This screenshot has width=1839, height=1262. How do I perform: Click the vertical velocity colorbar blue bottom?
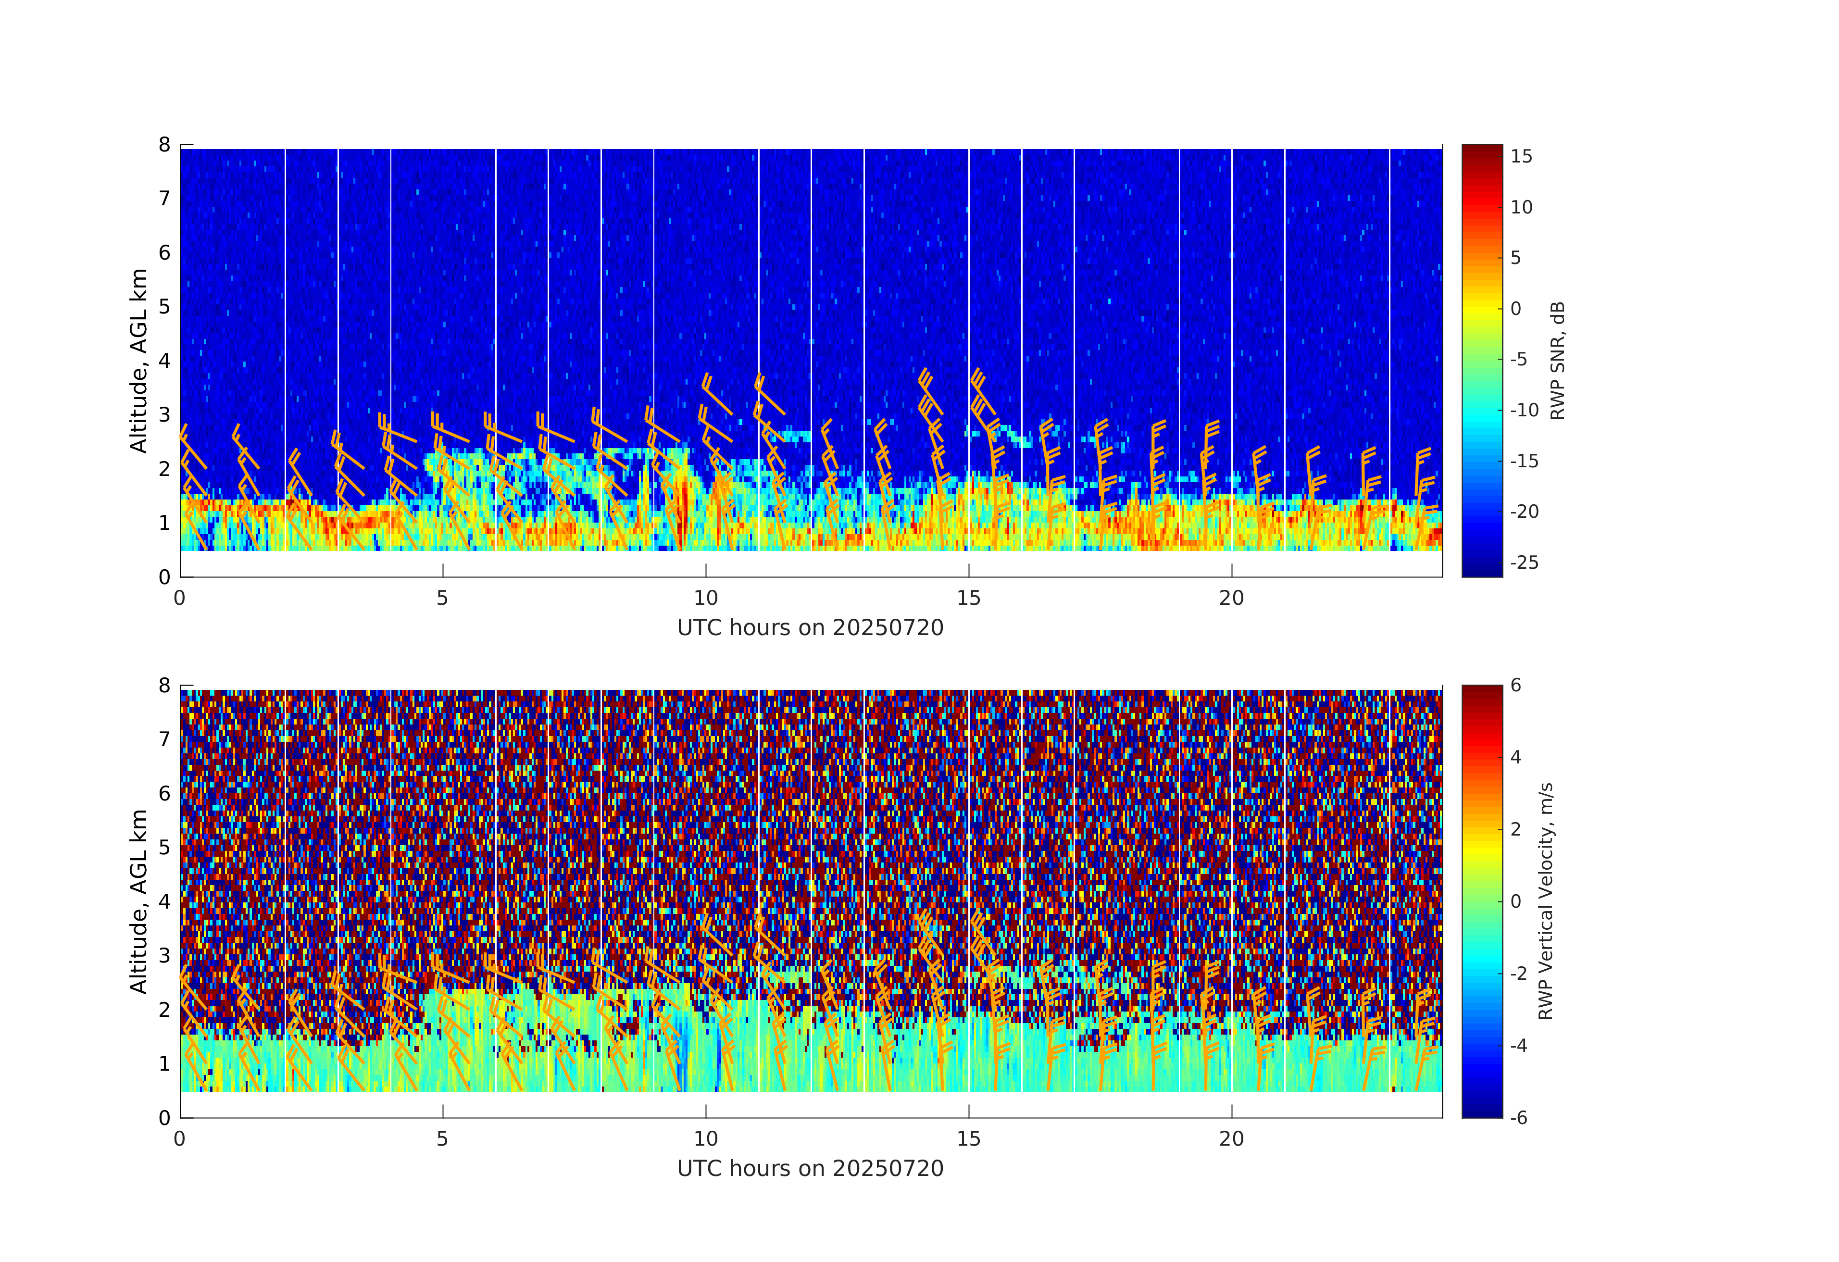(x=1481, y=1108)
